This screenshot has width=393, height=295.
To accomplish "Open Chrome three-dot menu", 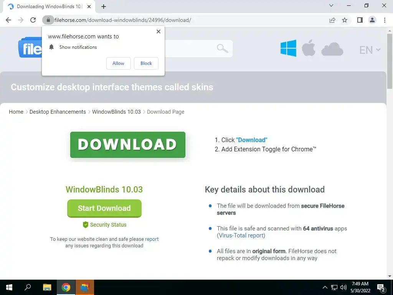I will pos(385,20).
